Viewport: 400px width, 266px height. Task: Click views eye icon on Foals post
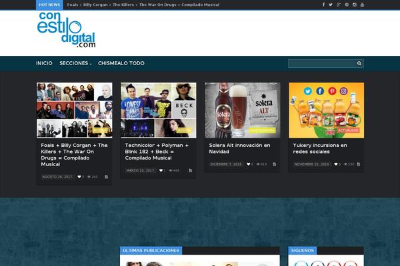[89, 177]
